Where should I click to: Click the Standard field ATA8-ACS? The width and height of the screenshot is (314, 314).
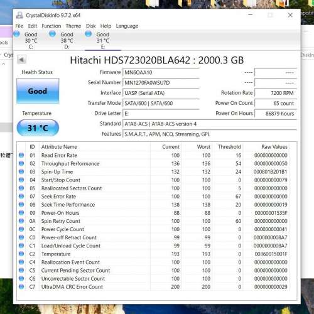[210, 124]
